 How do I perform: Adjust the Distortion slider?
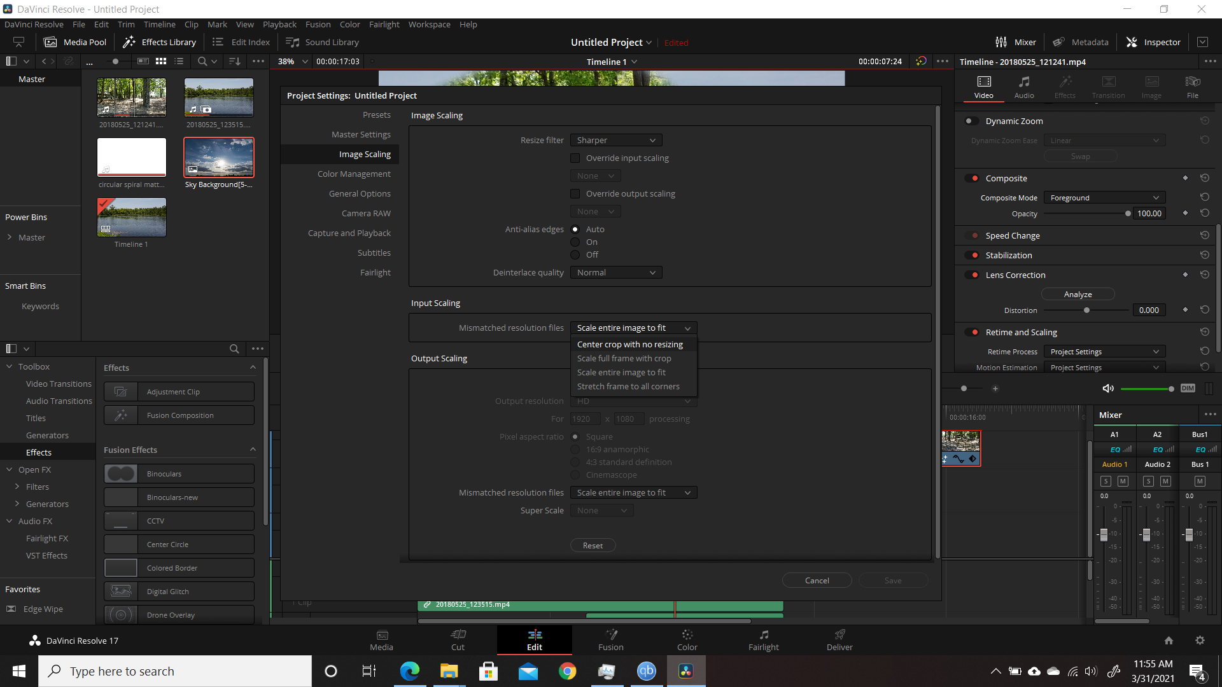point(1086,310)
